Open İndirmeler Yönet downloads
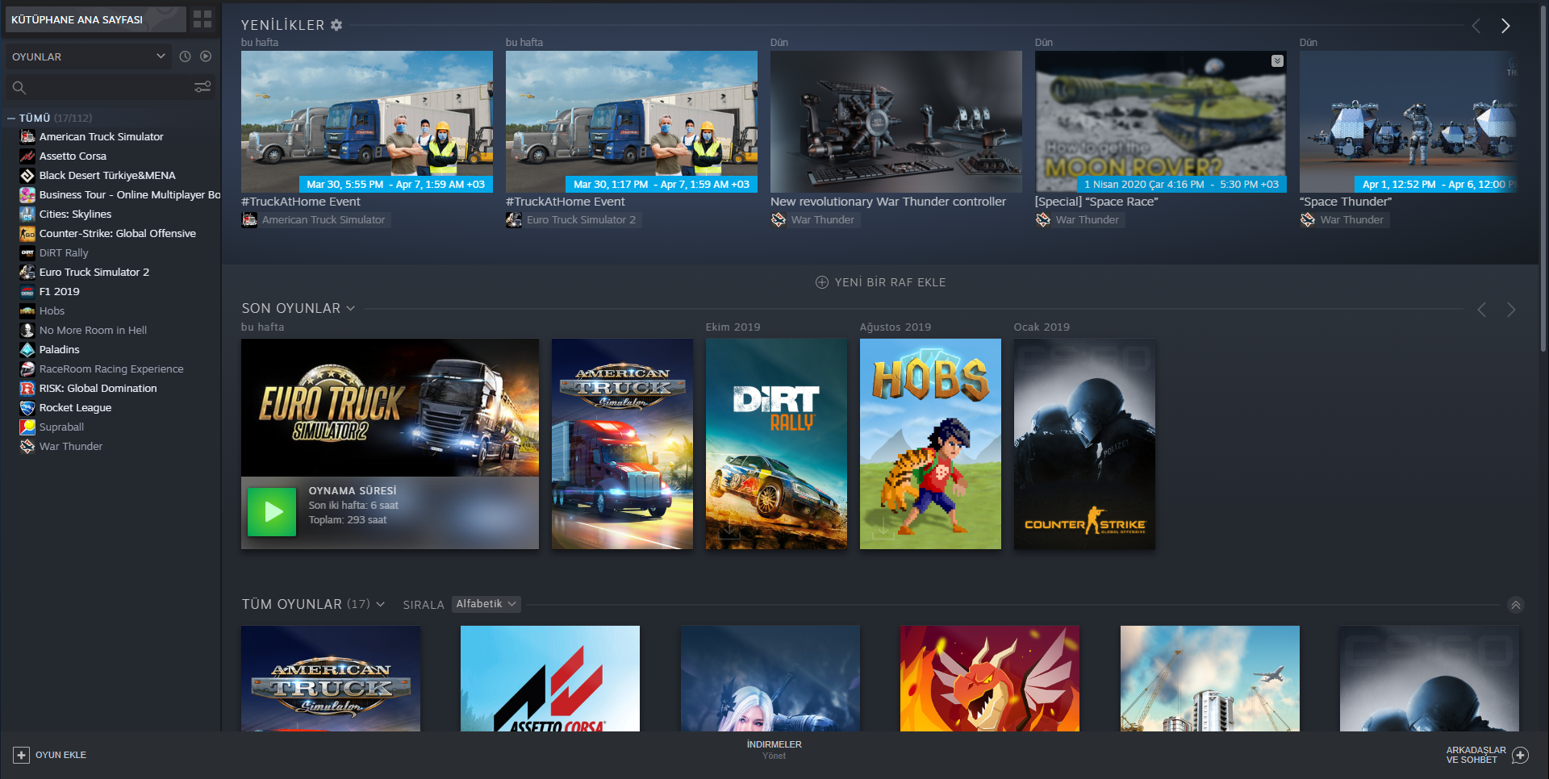The width and height of the screenshot is (1549, 779). [774, 750]
